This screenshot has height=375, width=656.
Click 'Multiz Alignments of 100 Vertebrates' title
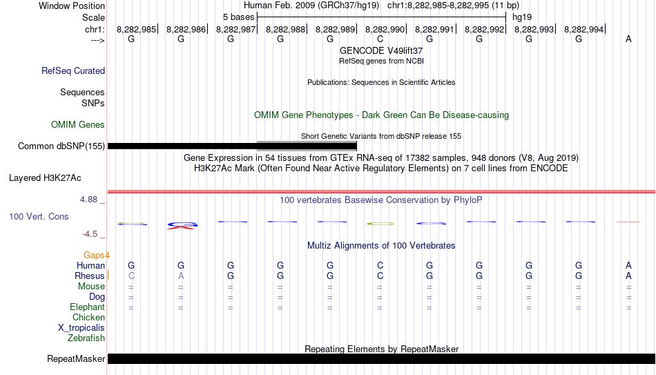click(x=381, y=246)
